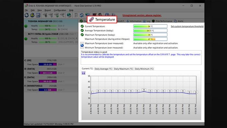Open the Configuration menu
Viewport: 227px width, 128px height.
click(x=60, y=10)
